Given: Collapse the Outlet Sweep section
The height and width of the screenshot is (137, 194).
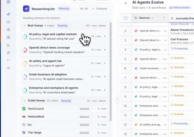Looking at the screenshot, I should tap(25, 101).
